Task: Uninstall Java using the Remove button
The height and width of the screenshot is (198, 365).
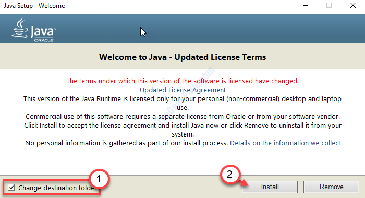Action: [x=331, y=187]
